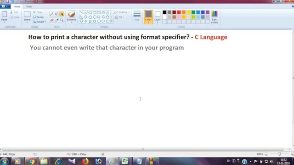Screen dimensions: 294x165
Task: Select the Diamond shape
Action: (x=86, y=17)
